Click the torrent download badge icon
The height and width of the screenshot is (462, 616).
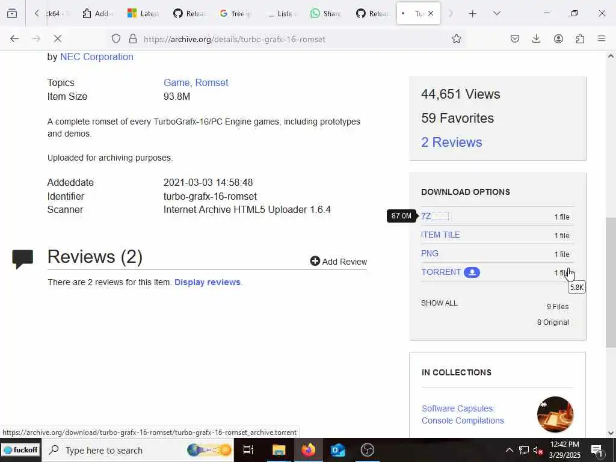(x=472, y=273)
